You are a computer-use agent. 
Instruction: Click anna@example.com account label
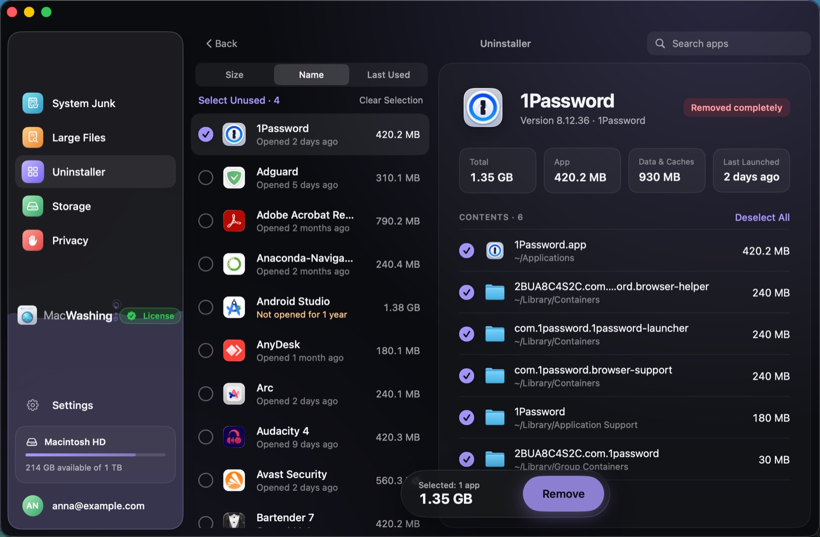click(x=98, y=506)
